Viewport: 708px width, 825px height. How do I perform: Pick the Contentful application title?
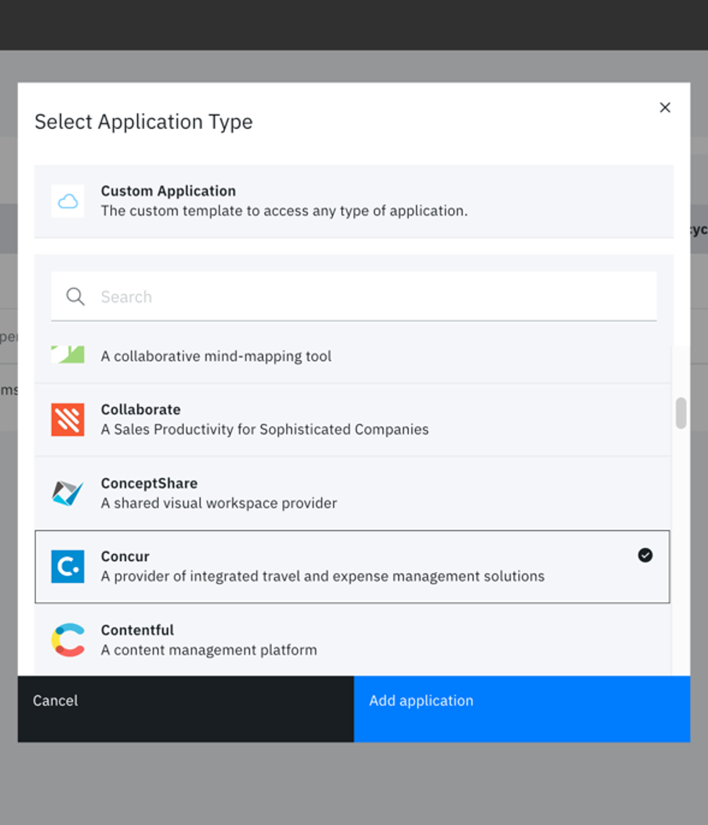coord(137,631)
